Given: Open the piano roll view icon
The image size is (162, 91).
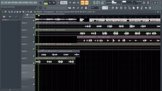Looking at the screenshot, I should point(117,8).
